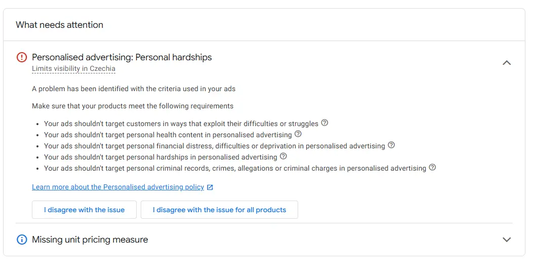
Task: Select the Missing unit pricing measure title
Action: pyautogui.click(x=90, y=240)
